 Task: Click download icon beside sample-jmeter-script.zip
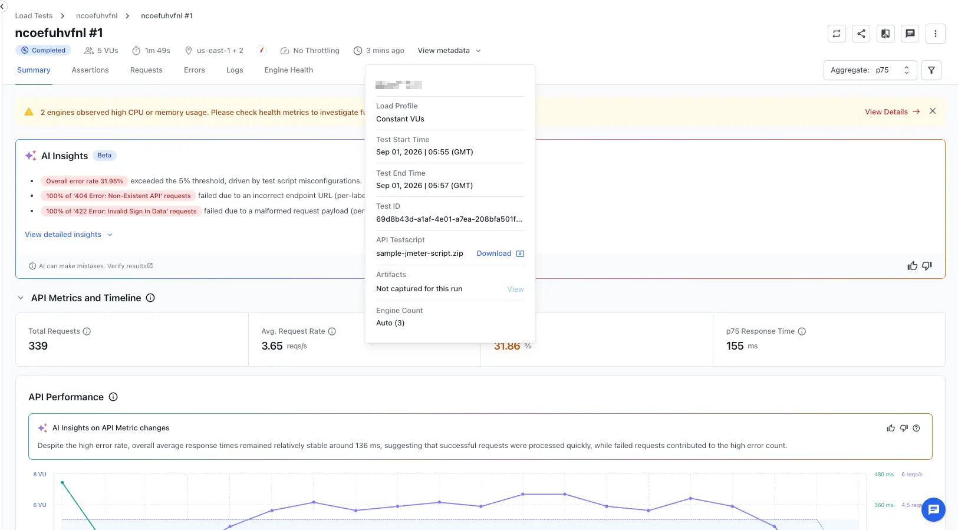(520, 254)
